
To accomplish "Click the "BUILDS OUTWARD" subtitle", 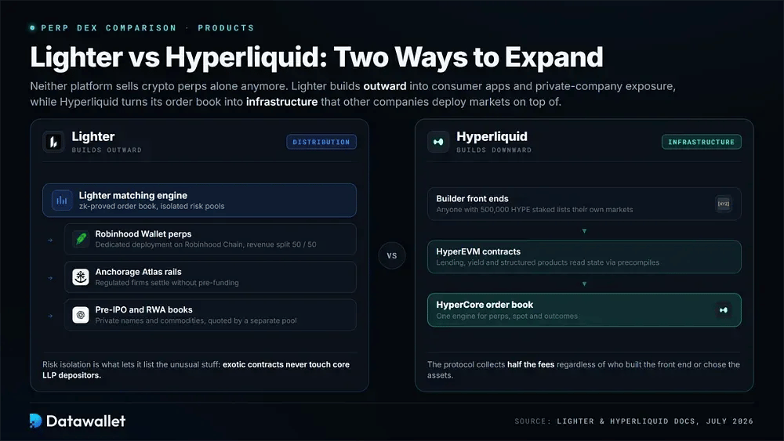I will pyautogui.click(x=107, y=150).
